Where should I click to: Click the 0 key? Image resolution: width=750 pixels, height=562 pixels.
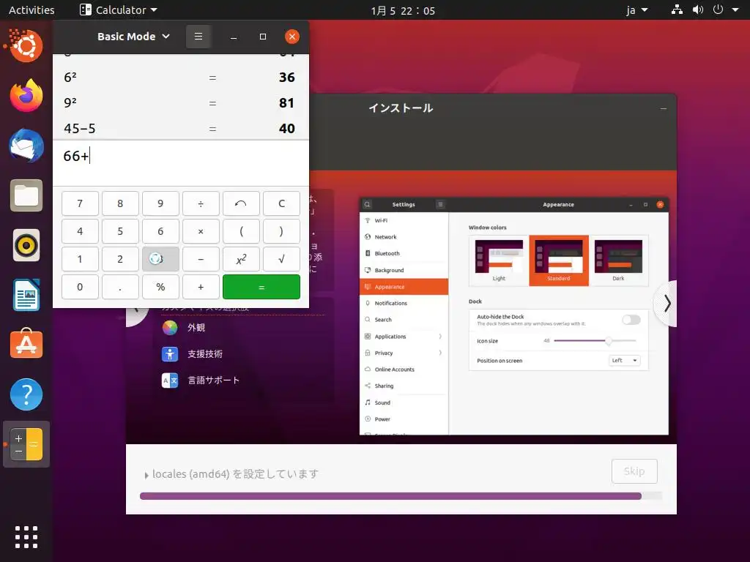coord(80,287)
